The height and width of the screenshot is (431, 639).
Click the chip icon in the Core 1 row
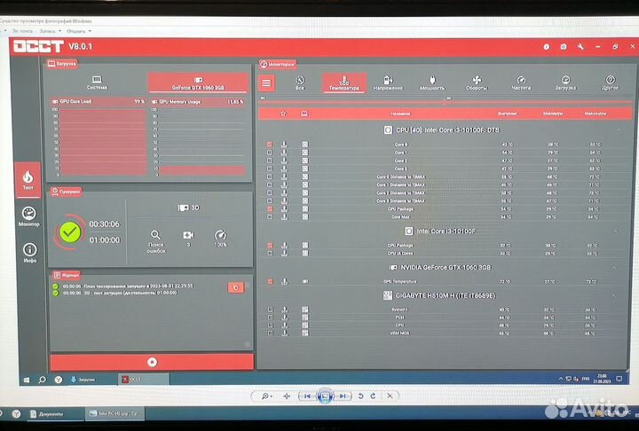(x=305, y=153)
